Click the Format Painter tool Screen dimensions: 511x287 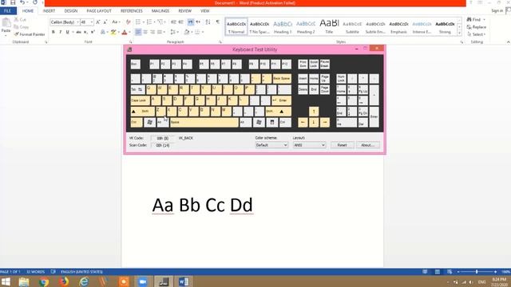click(x=30, y=34)
